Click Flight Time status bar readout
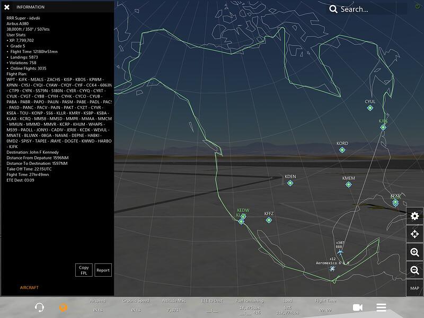424x318 pixels. (x=325, y=305)
